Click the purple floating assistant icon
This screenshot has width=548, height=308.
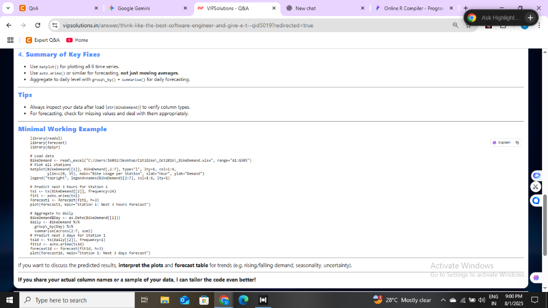pos(536,278)
